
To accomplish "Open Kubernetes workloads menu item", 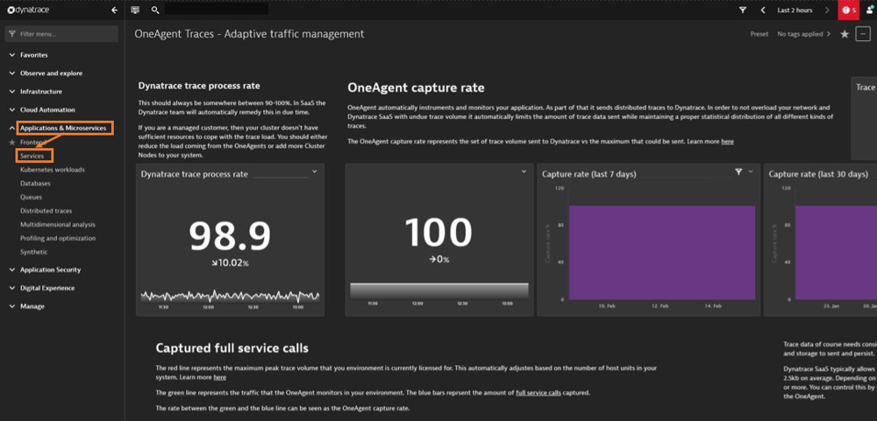I will (53, 170).
